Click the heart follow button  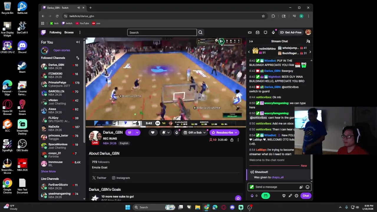coord(153,132)
